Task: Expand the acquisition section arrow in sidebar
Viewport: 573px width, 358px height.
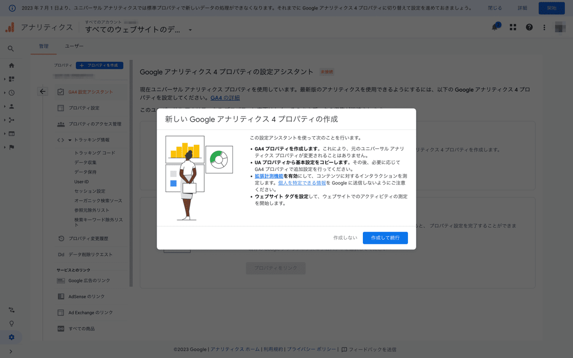Action: click(x=5, y=120)
